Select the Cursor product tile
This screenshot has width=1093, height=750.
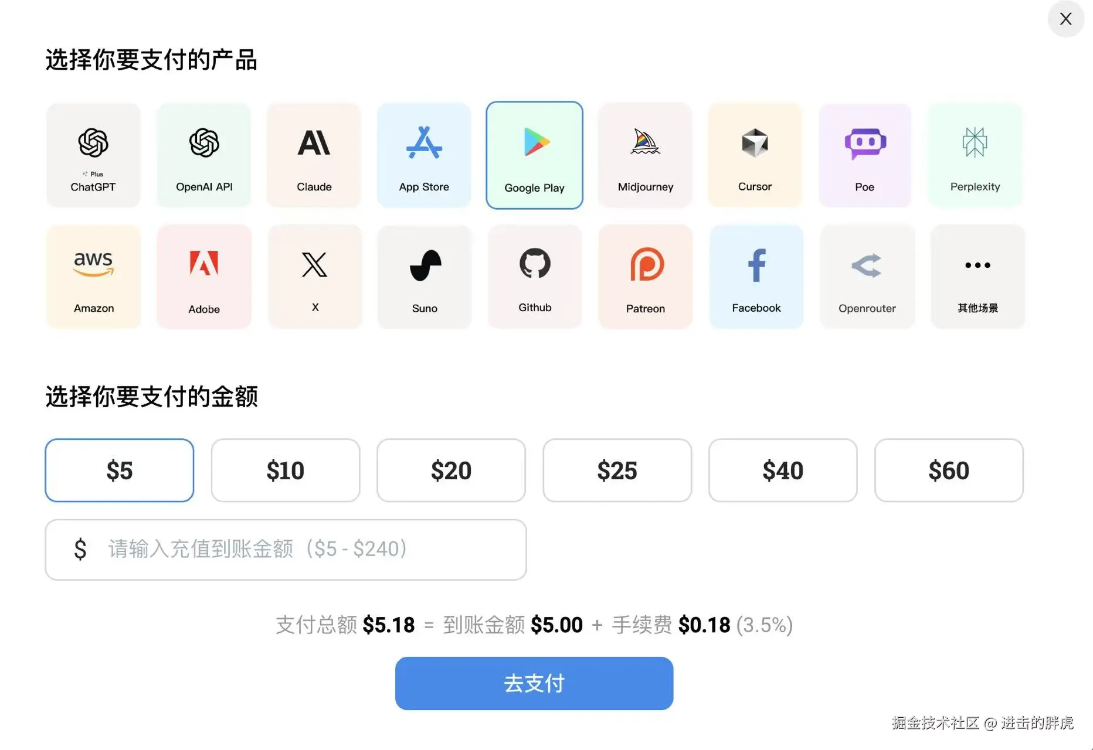pyautogui.click(x=755, y=155)
